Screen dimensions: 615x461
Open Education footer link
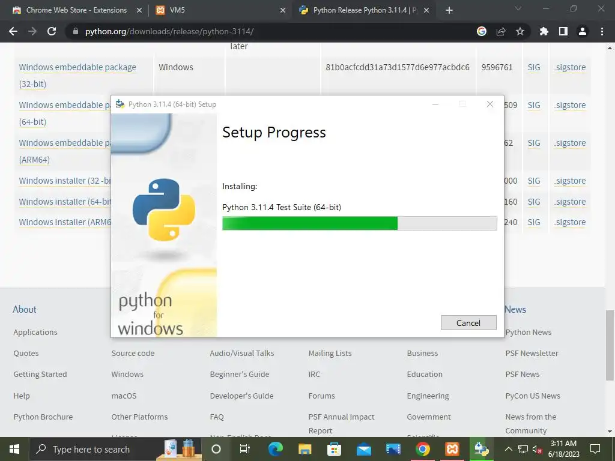[425, 375]
